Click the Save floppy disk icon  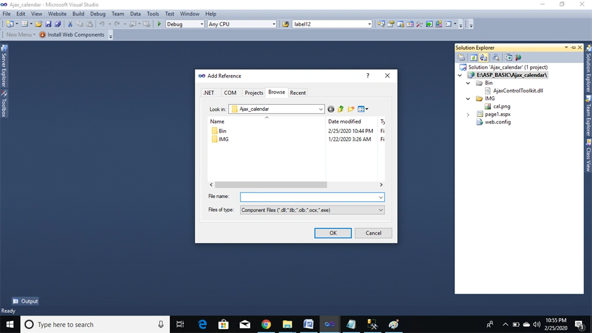(x=49, y=24)
